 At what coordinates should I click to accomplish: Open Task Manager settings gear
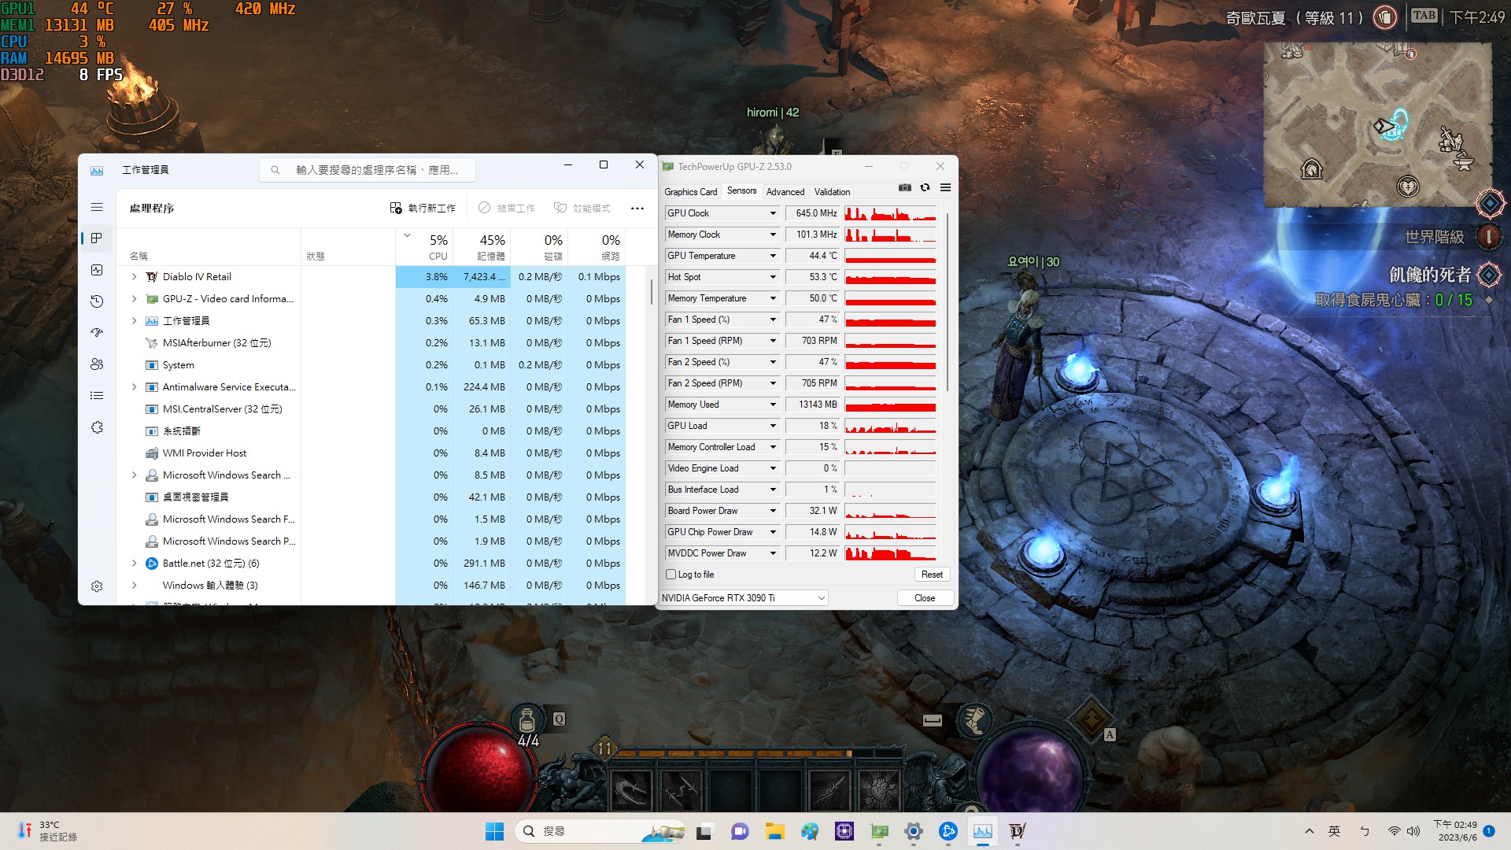pos(97,586)
